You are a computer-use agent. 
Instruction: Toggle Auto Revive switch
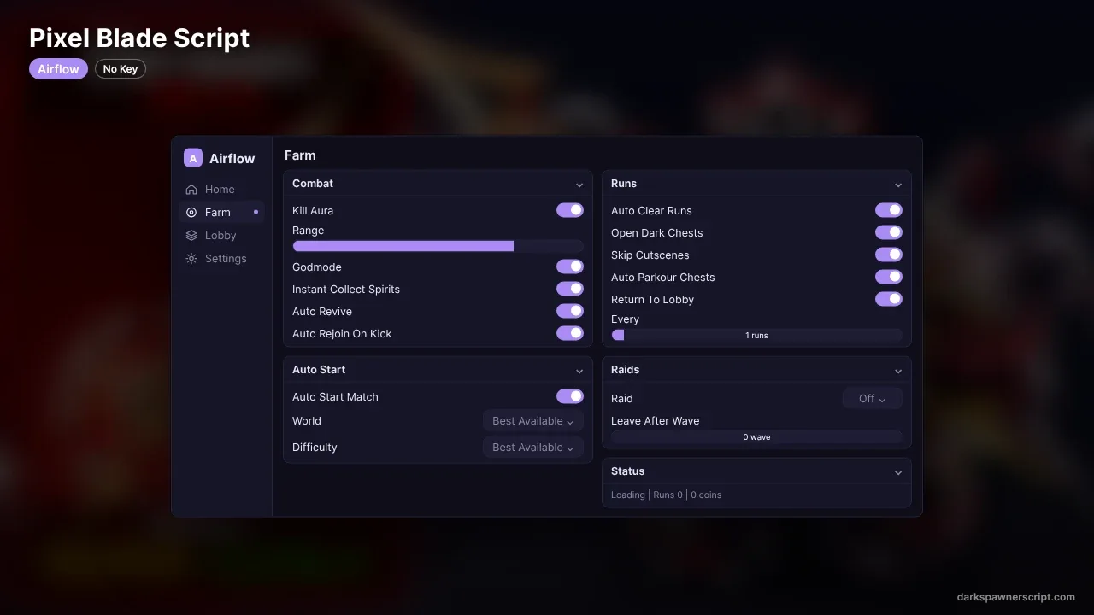click(x=570, y=311)
